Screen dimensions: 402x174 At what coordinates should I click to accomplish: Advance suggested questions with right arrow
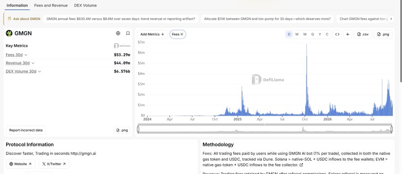click(391, 19)
